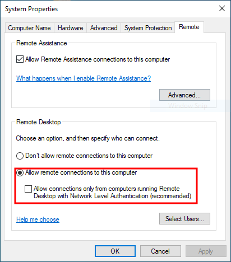Select the System Protection tab
Viewport: 231px width, 262px height.
[148, 28]
